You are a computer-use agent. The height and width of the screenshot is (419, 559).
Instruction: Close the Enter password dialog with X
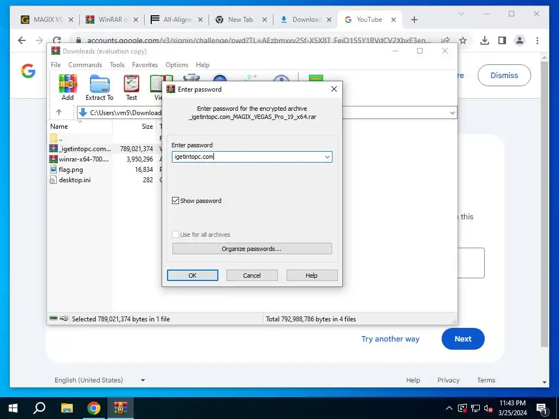tap(334, 89)
